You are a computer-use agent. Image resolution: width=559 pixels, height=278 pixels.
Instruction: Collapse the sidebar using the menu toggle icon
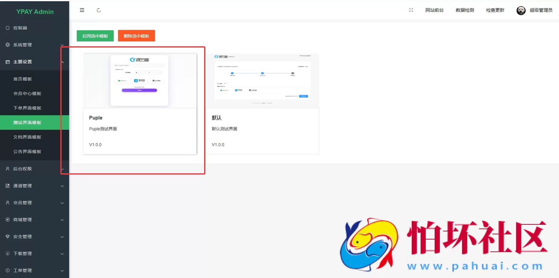tap(82, 10)
